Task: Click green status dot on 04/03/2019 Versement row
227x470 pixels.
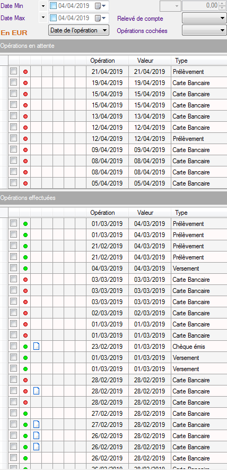Action: (25, 268)
